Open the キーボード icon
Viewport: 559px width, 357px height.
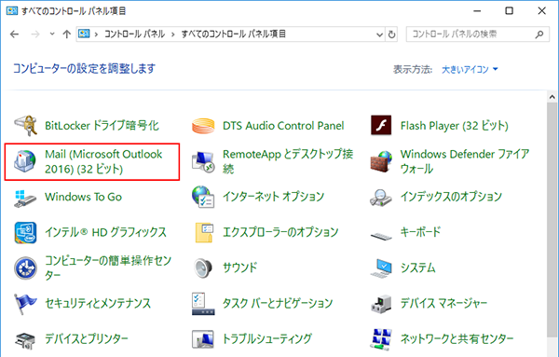(381, 236)
